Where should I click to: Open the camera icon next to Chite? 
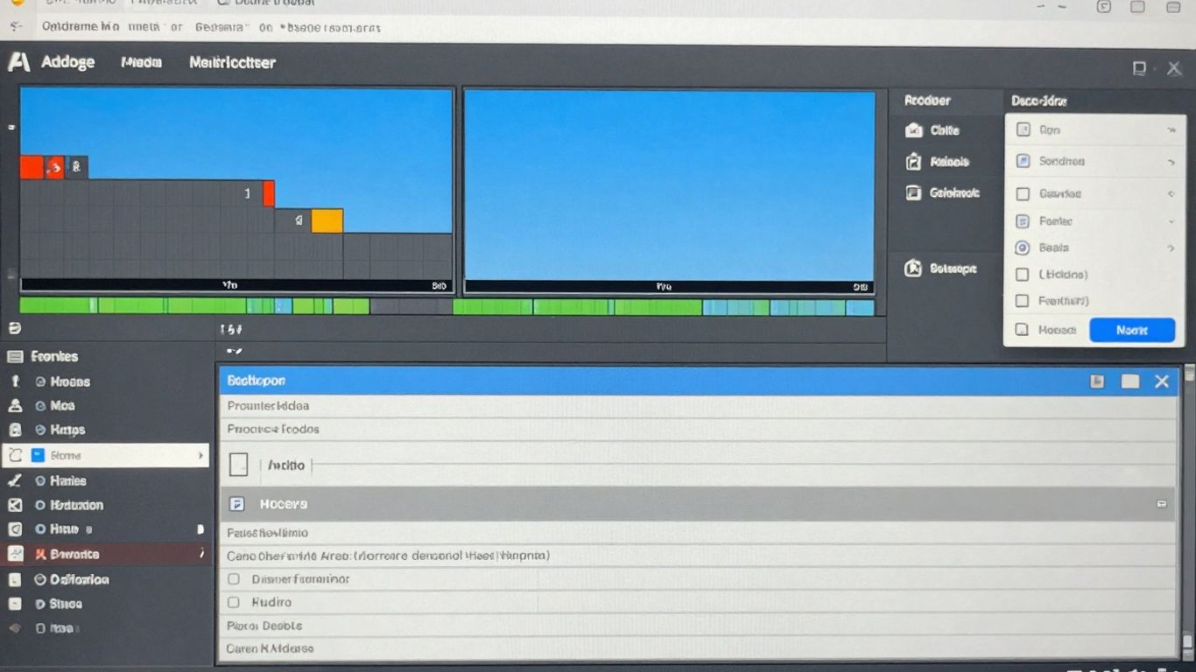914,129
